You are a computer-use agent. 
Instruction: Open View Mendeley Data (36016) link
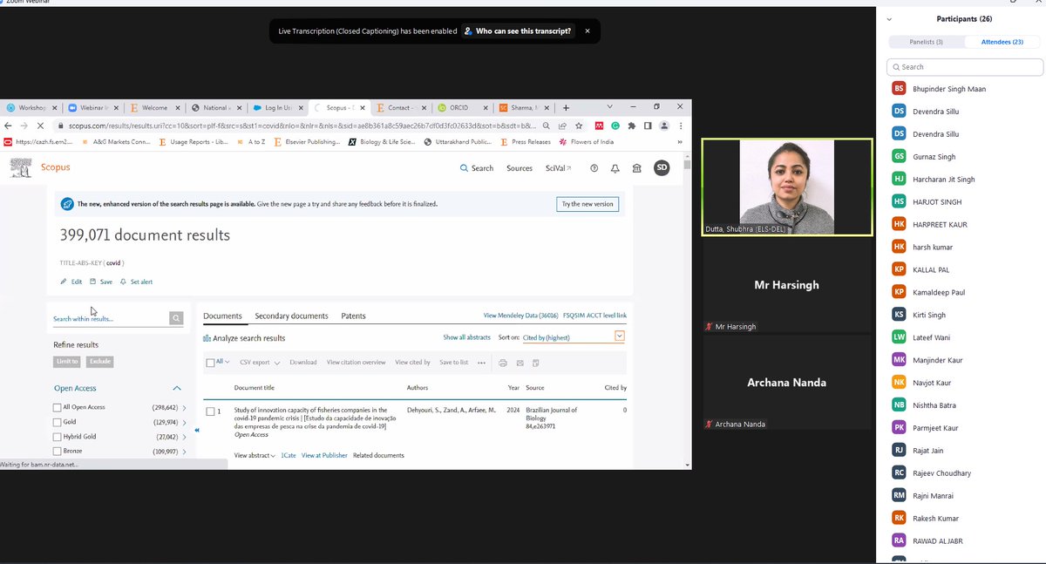520,316
